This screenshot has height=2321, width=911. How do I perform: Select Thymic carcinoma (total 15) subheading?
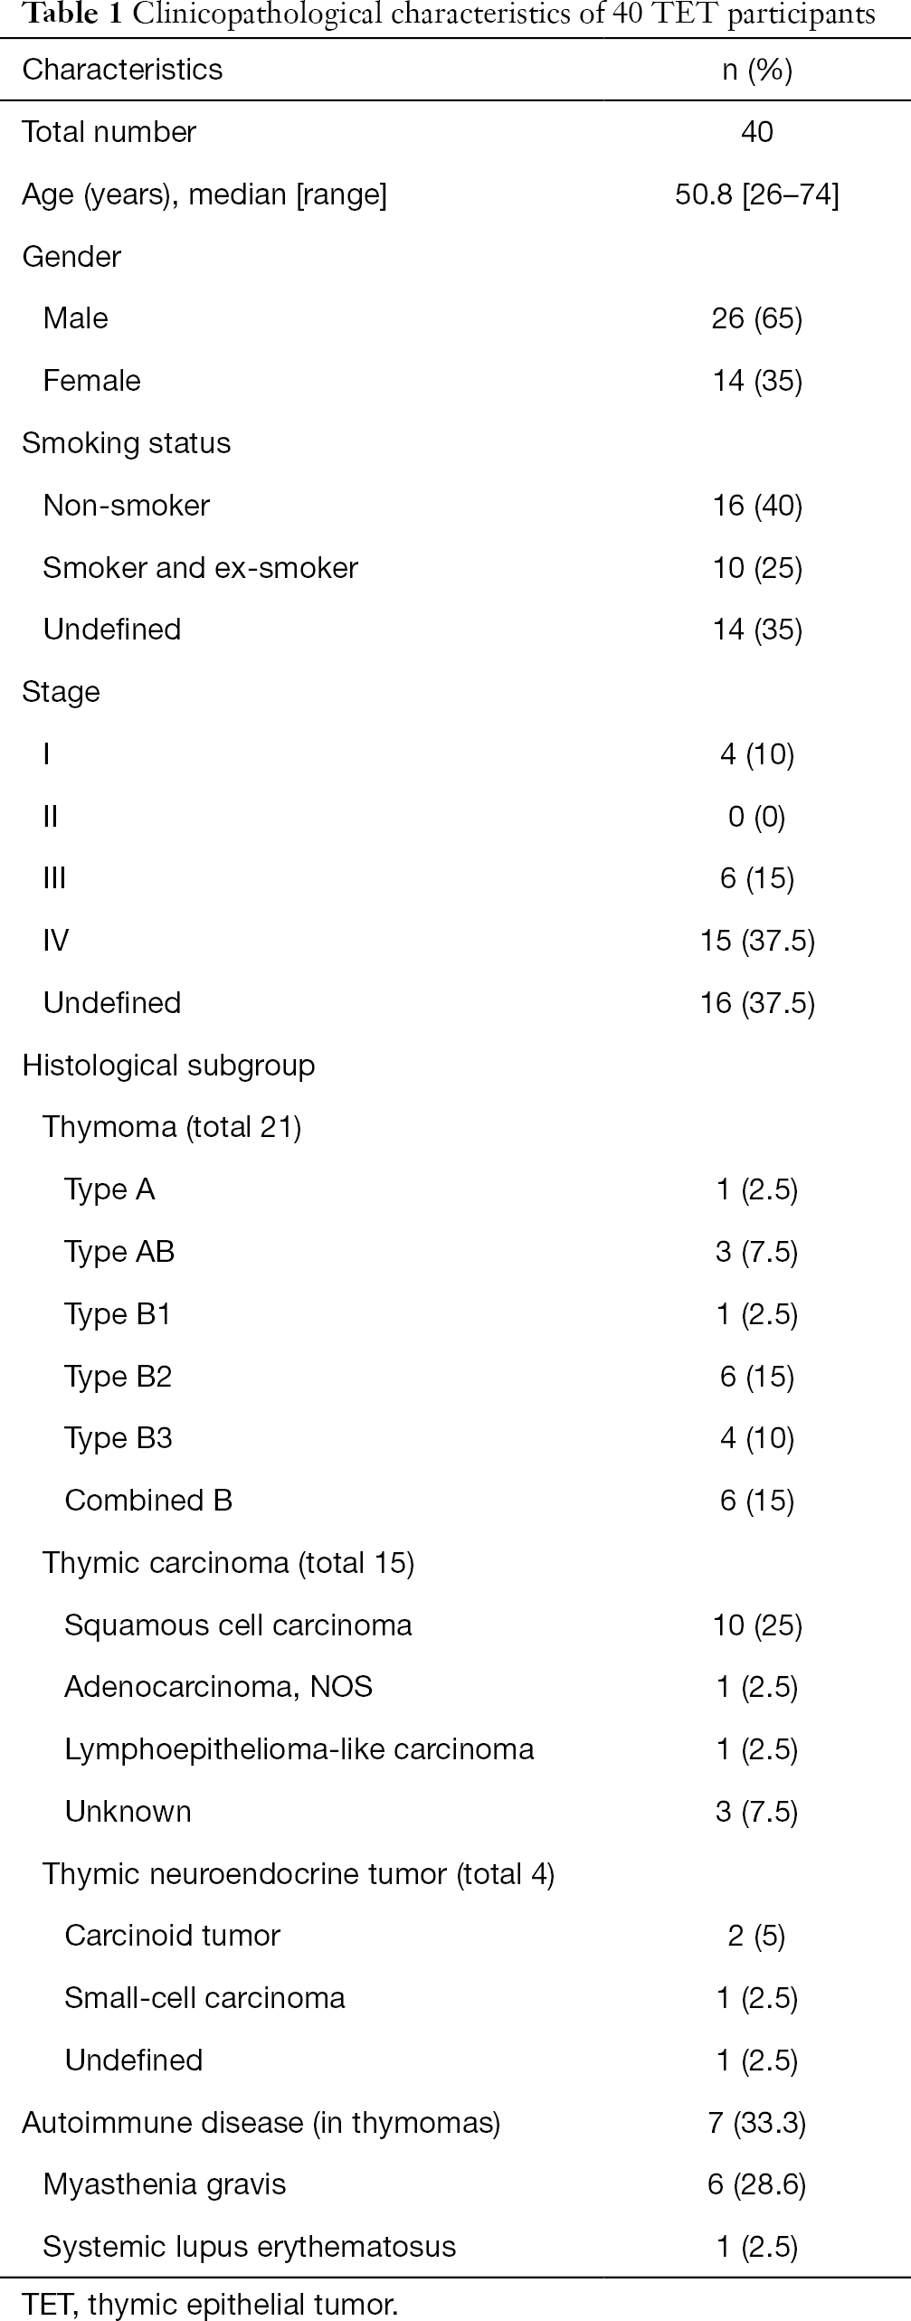point(229,1563)
